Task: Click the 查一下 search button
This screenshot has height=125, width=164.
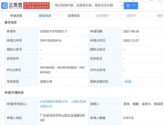Action: [131, 5]
